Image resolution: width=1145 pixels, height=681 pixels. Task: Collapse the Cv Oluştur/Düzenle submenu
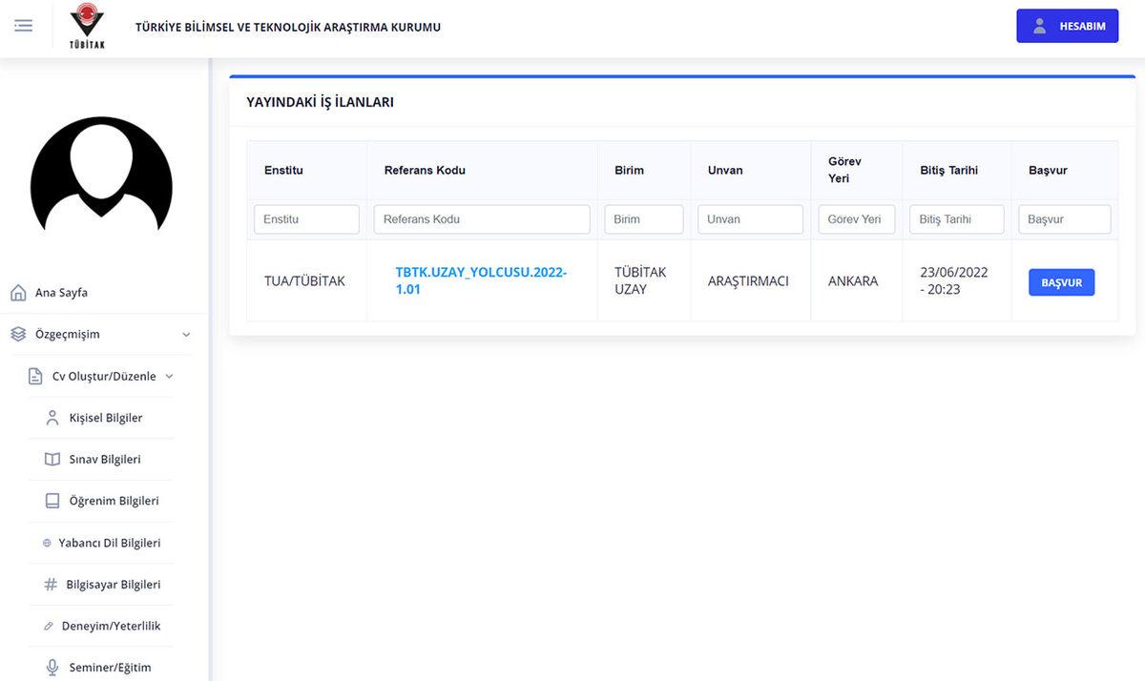(x=169, y=377)
